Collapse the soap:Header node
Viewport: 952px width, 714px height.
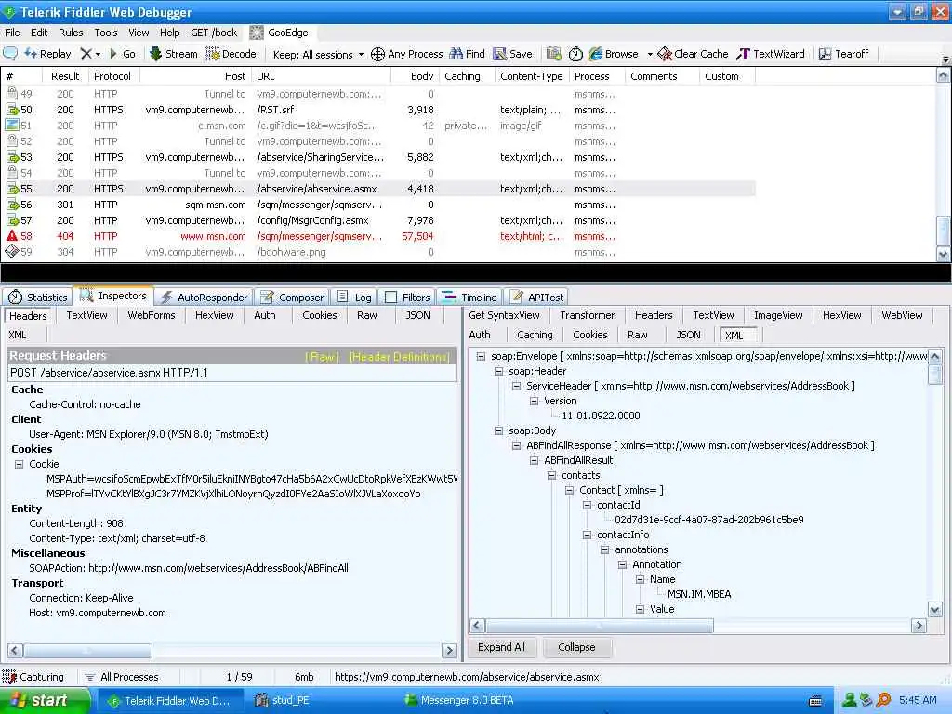(x=498, y=371)
